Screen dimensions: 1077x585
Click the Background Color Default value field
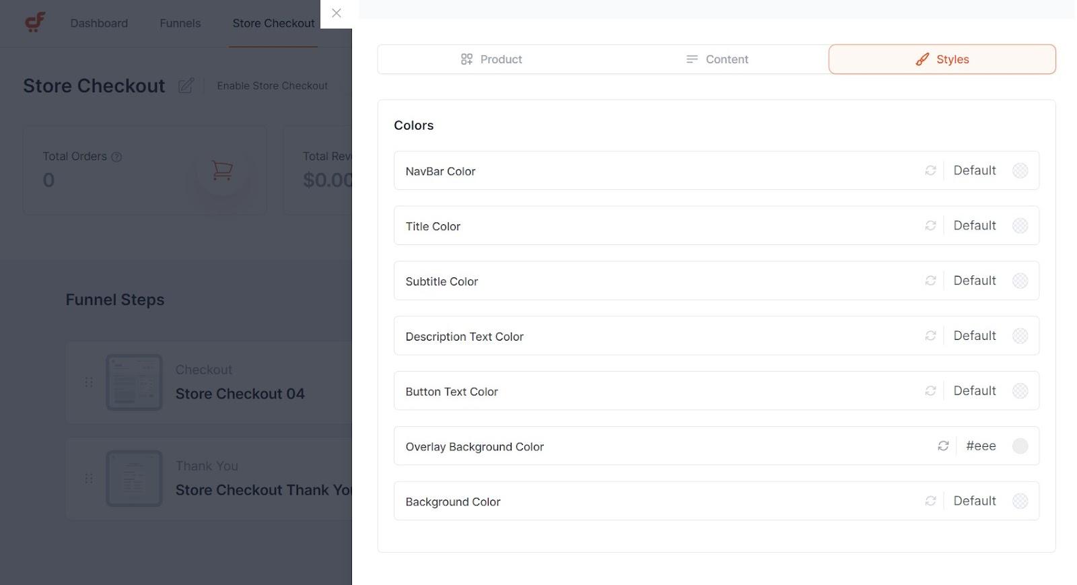(974, 501)
